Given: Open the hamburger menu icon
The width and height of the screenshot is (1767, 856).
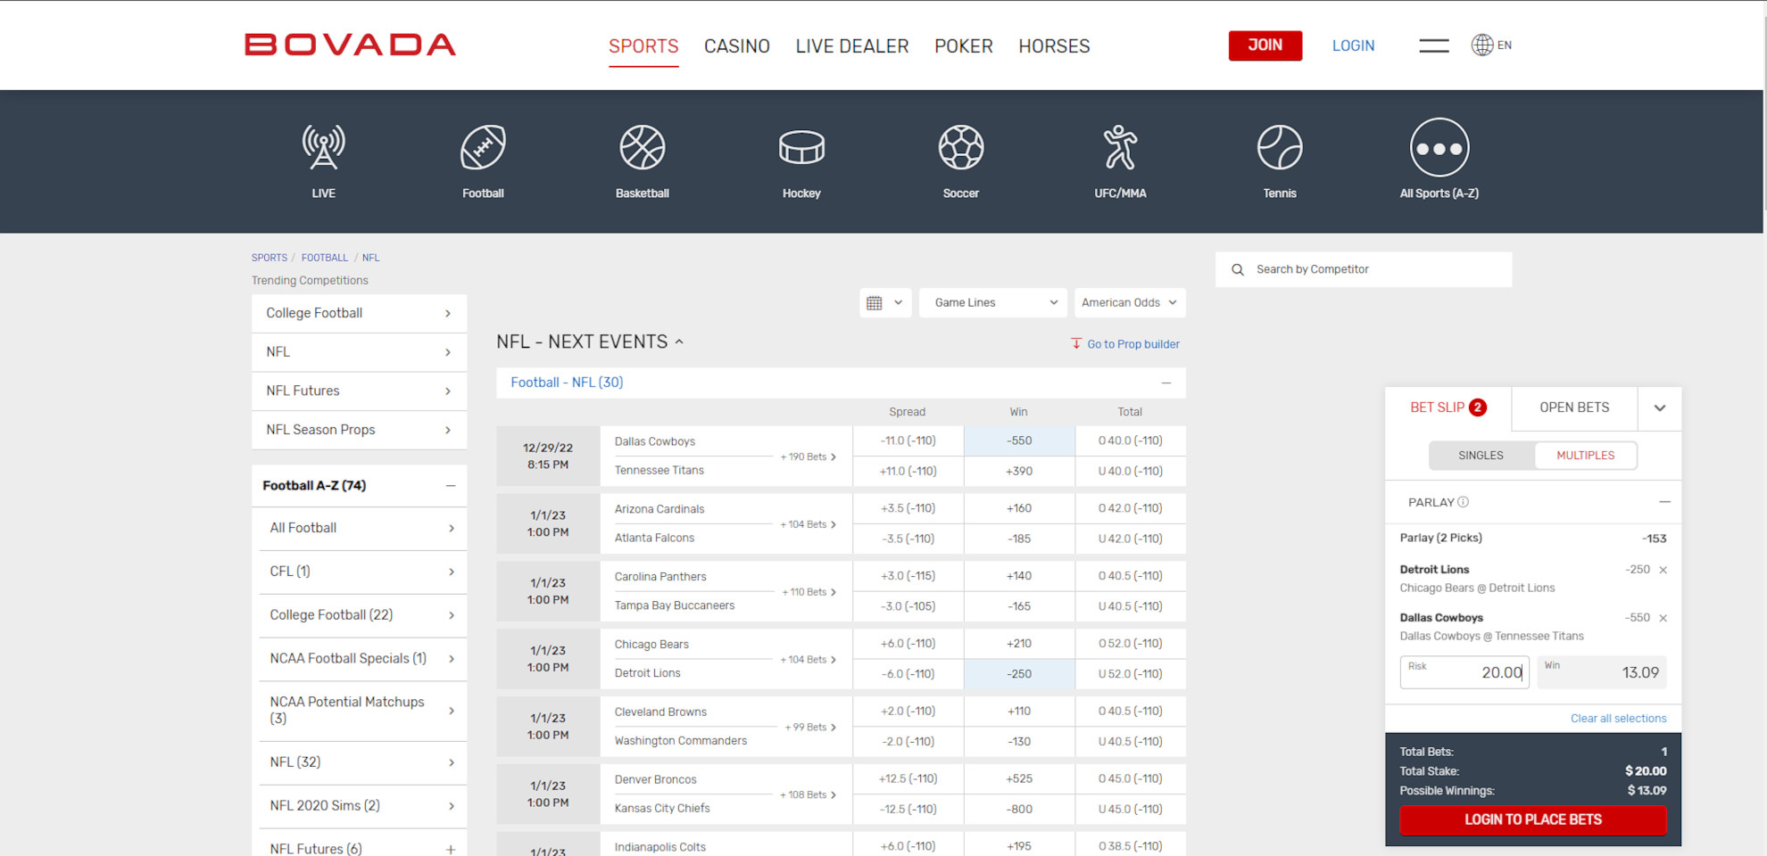Looking at the screenshot, I should [x=1434, y=45].
